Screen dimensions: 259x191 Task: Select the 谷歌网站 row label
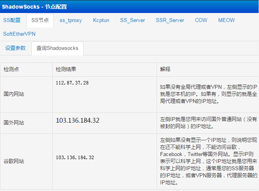tap(14, 161)
